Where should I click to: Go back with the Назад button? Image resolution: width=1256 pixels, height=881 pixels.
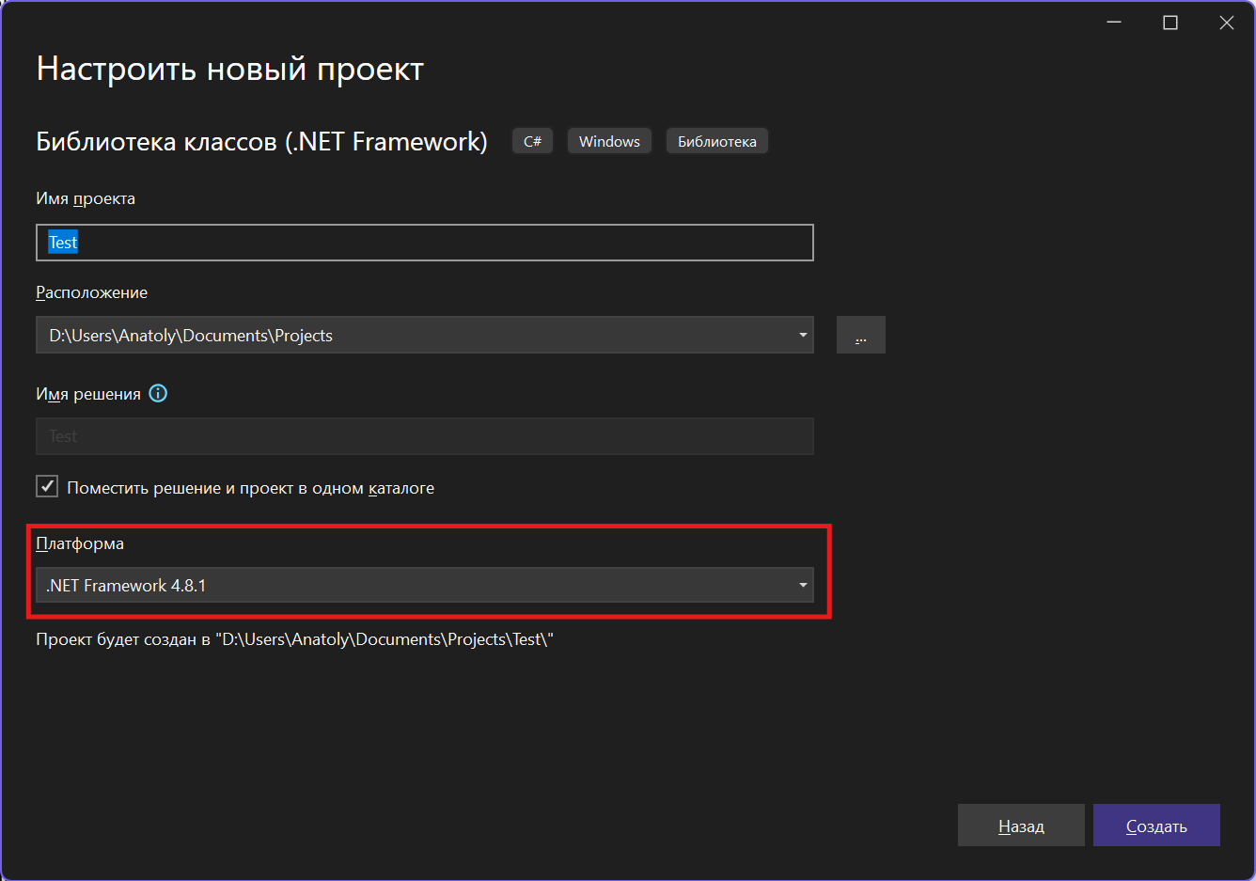(1021, 825)
